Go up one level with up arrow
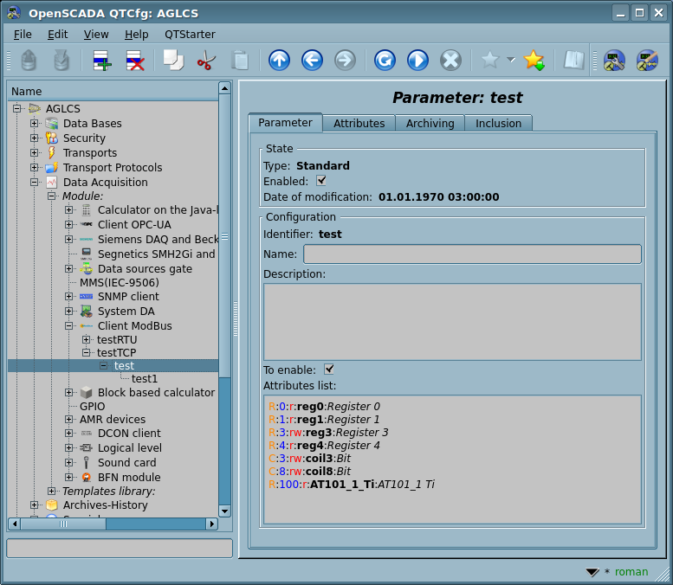 279,61
